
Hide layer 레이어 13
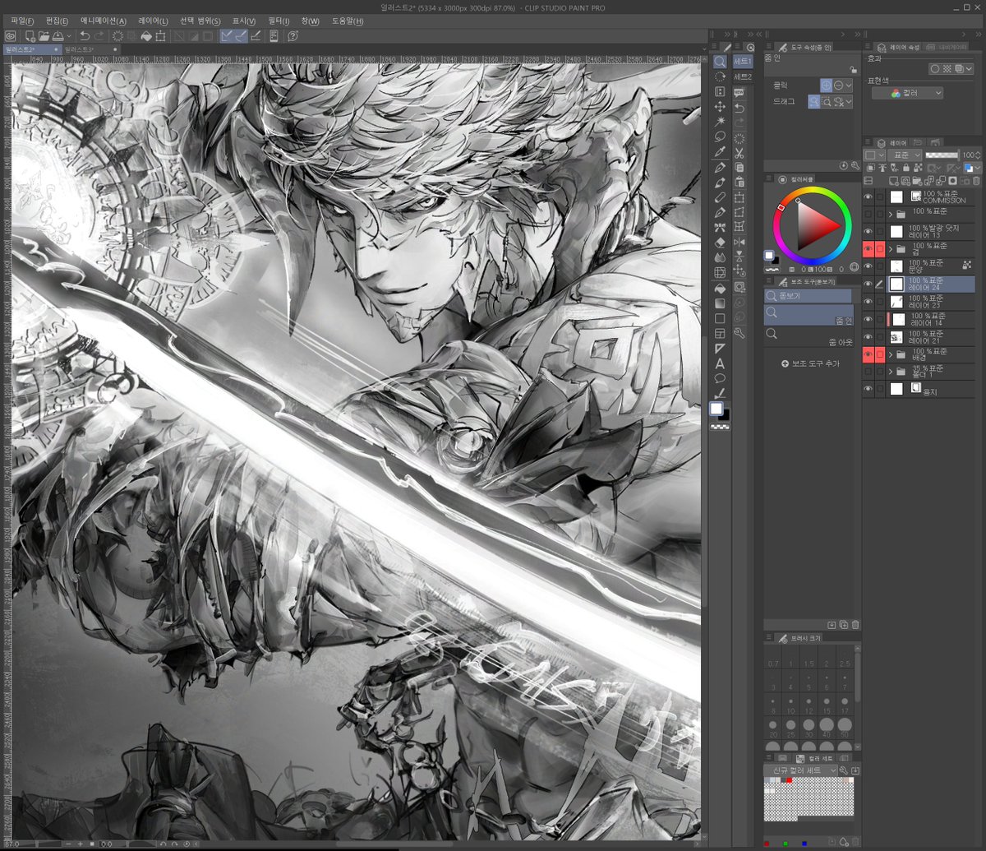pos(868,232)
